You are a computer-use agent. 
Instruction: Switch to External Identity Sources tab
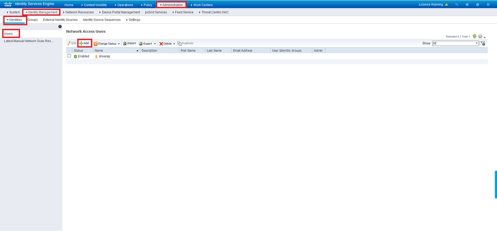(x=60, y=20)
